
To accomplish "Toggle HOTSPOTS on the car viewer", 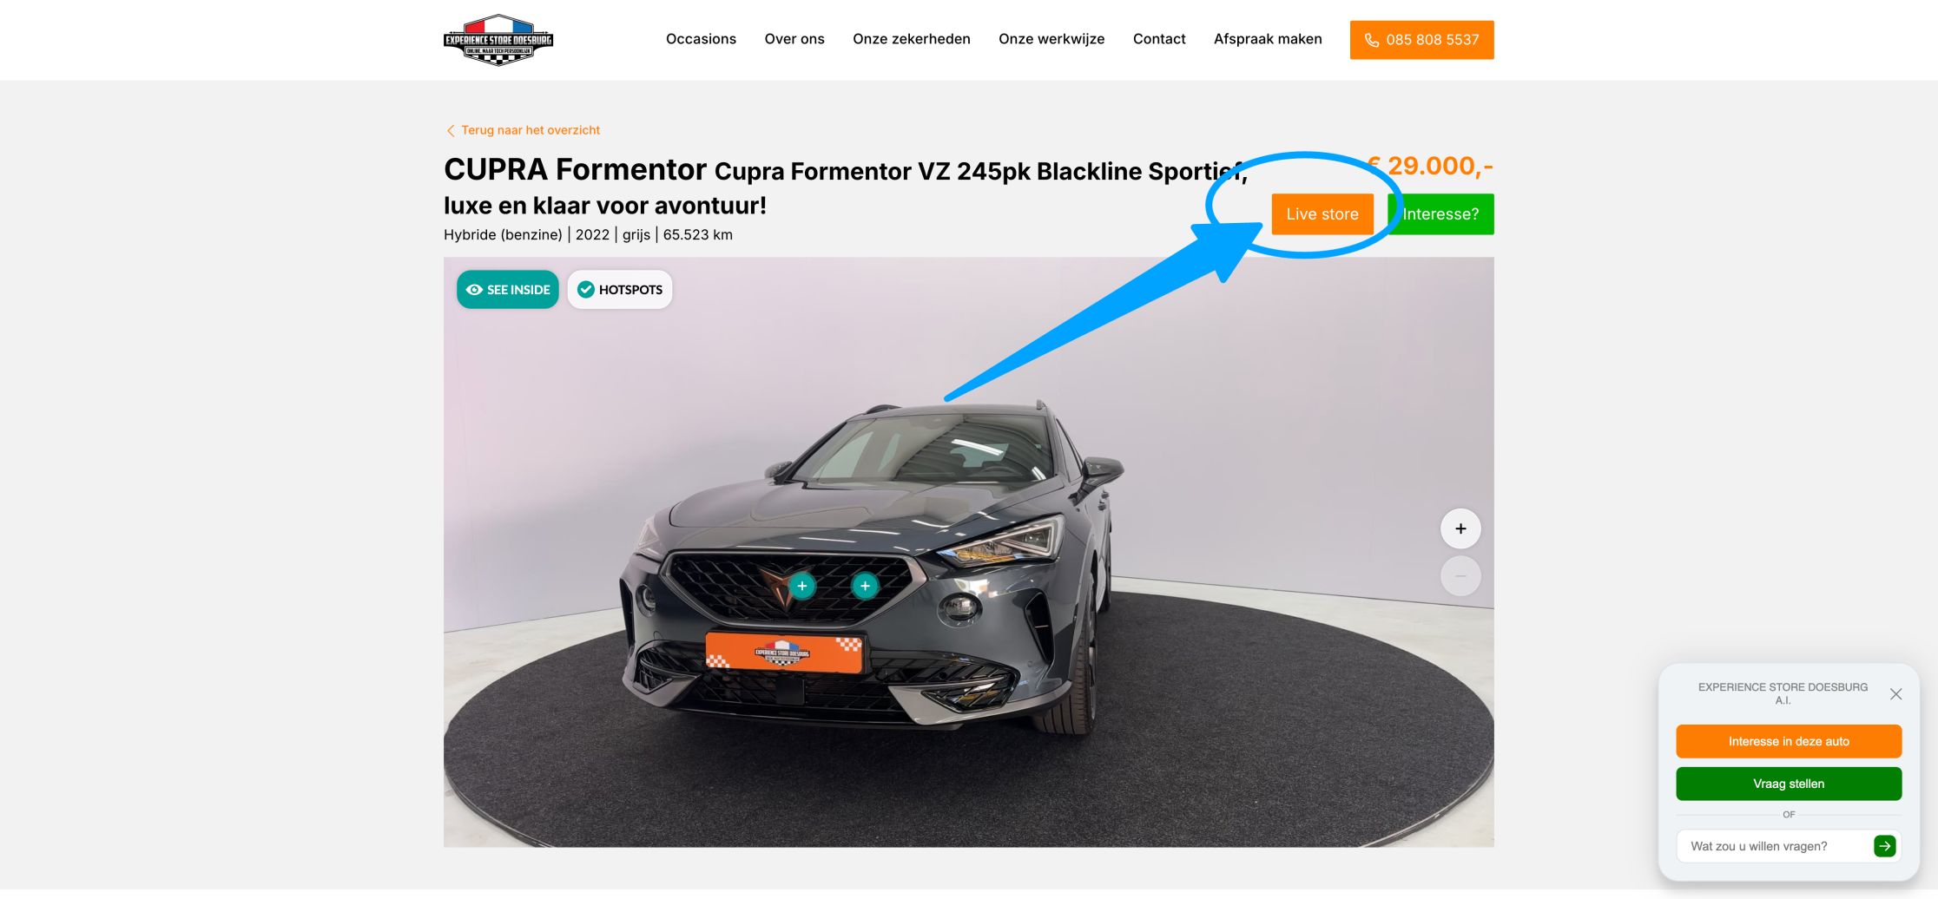I will pos(620,290).
